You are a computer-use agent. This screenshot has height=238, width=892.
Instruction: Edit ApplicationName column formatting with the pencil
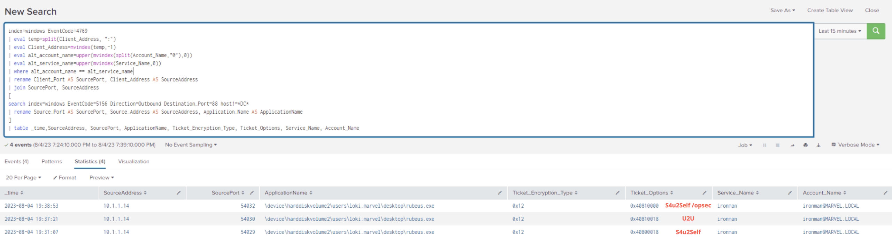500,193
